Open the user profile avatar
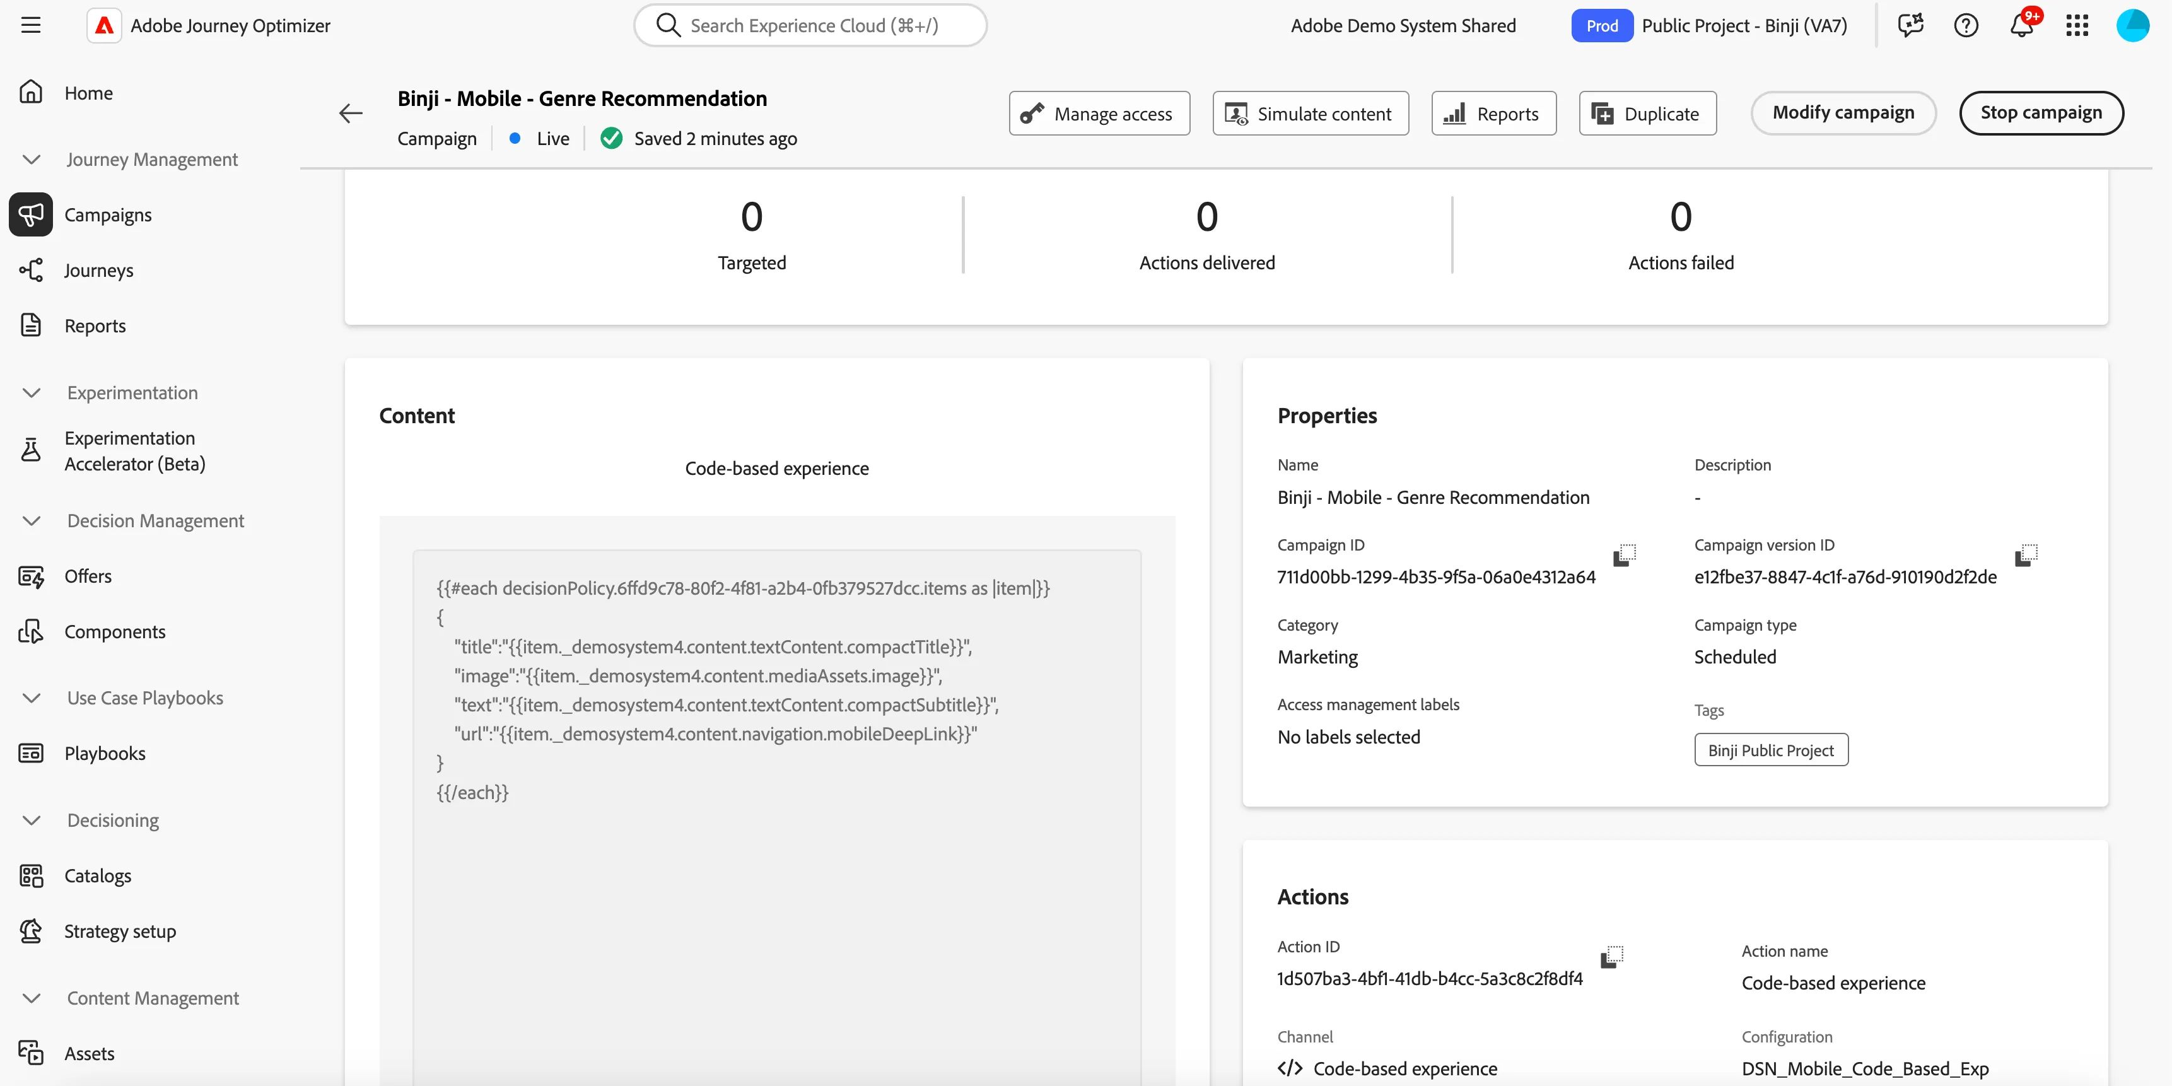 tap(2132, 25)
